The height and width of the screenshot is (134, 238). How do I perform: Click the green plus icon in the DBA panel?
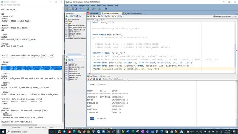[67, 60]
